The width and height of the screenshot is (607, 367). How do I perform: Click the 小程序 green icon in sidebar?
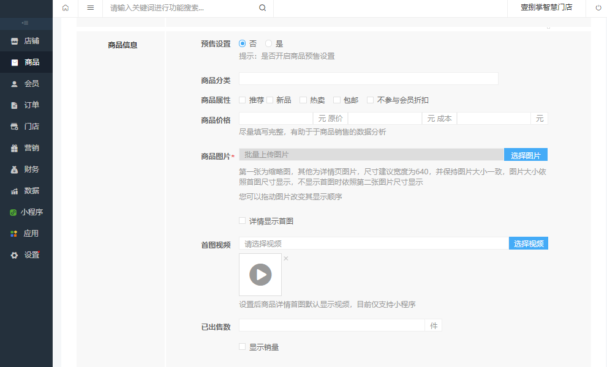(13, 212)
